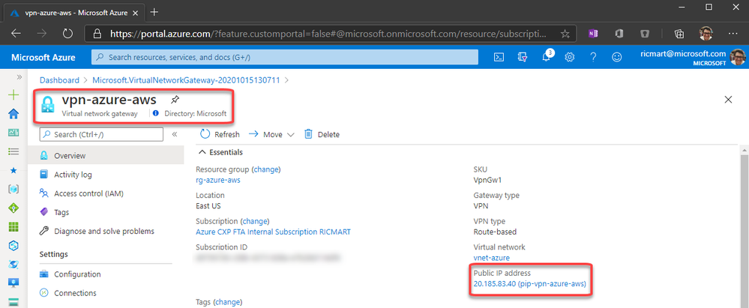Open OneNote browser extension
Screen dimensions: 749x308
coord(593,34)
